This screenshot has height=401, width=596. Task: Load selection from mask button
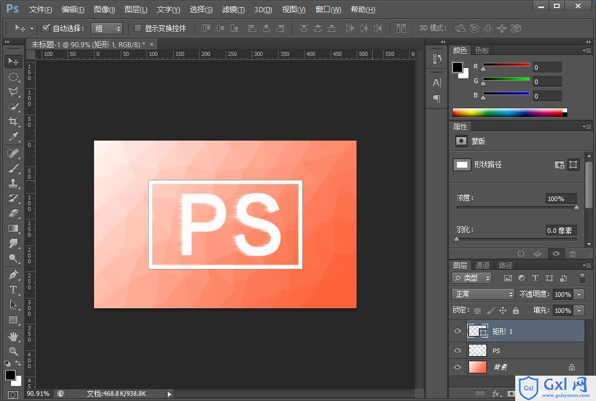(x=521, y=254)
